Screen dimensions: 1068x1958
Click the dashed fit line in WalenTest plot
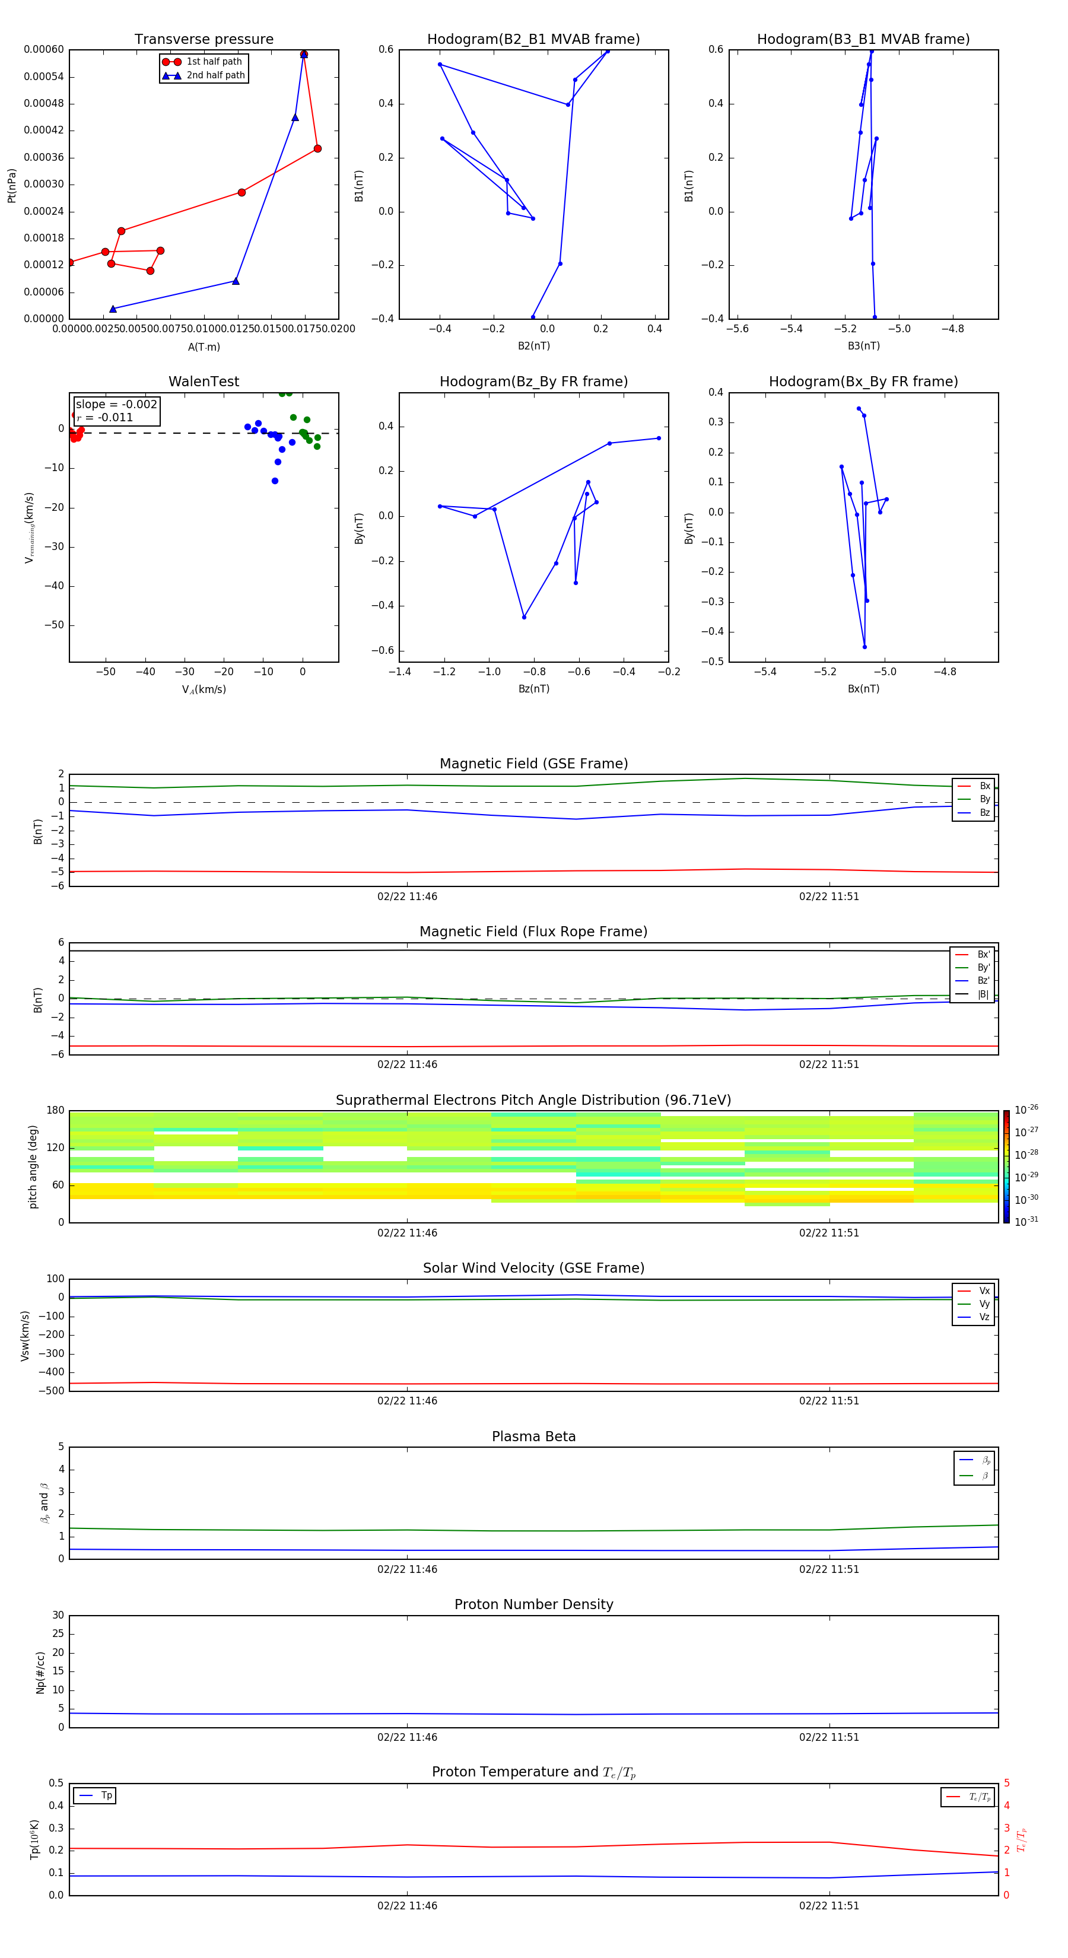[204, 433]
